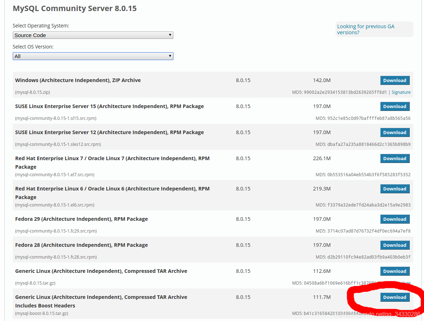Select the MD5 hash for el6 package
This screenshot has height=321, width=424.
[x=369, y=205]
